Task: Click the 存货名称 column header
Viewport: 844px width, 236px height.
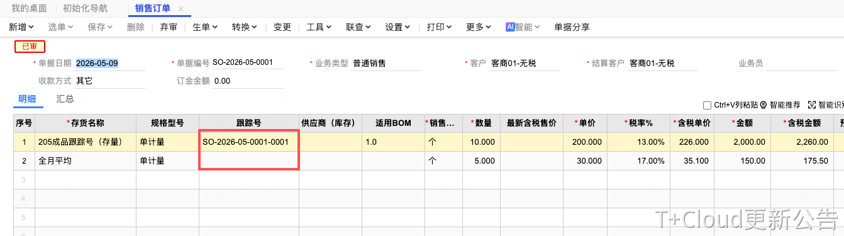Action: [86, 123]
